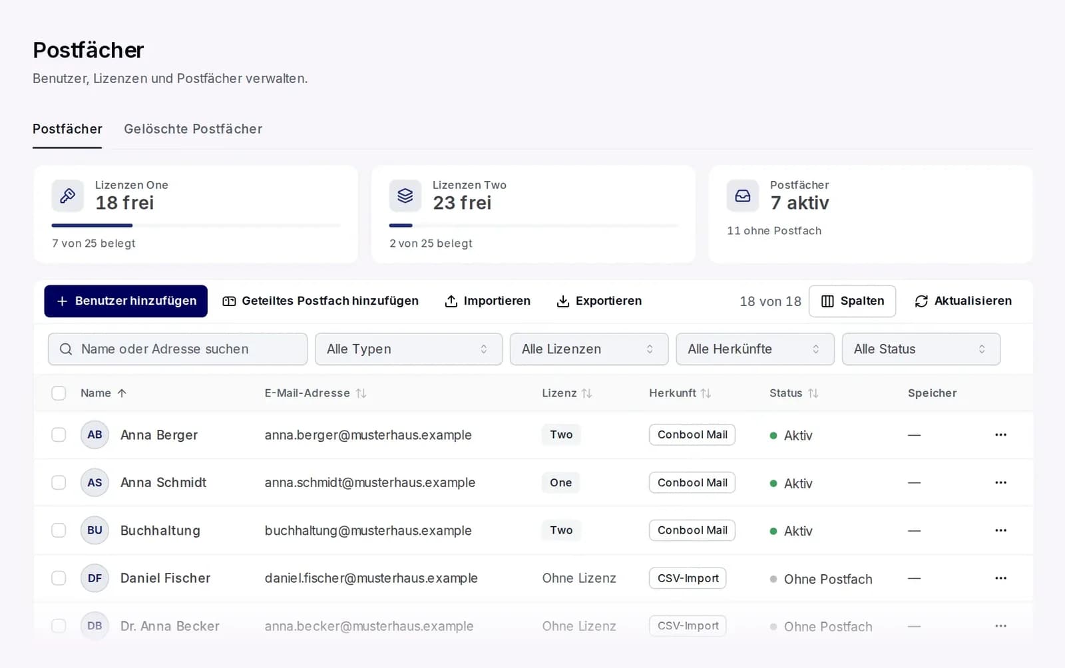Click the Exportieren button
Image resolution: width=1065 pixels, height=668 pixels.
599,301
